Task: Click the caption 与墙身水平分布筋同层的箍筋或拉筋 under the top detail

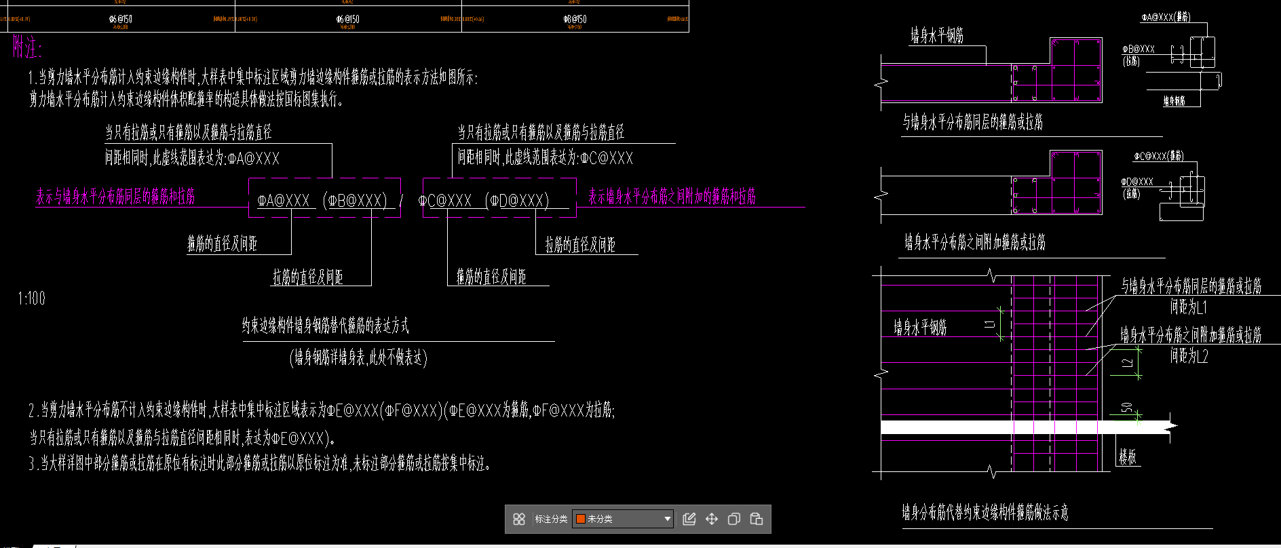Action: [x=972, y=122]
